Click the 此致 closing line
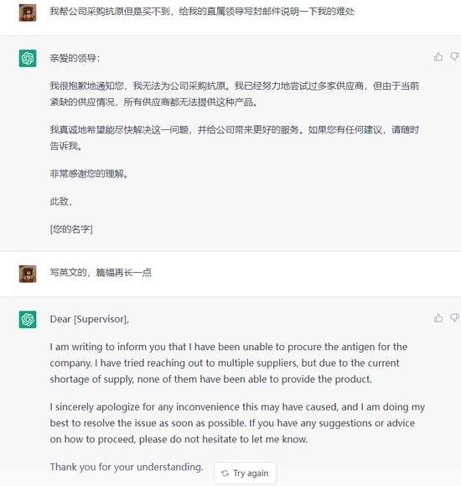 (61, 201)
